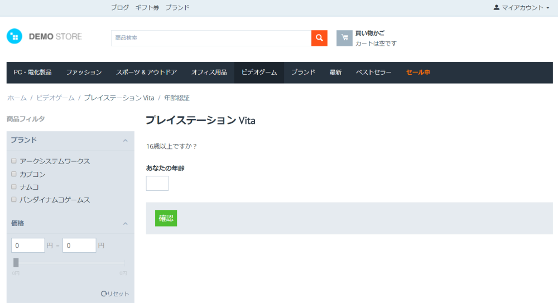558x308 pixels.
Task: Open the ファッション menu
Action: click(84, 73)
